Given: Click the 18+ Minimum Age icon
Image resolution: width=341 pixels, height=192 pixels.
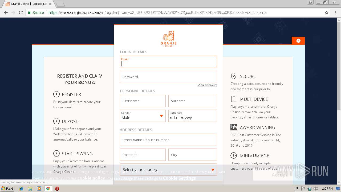Looking at the screenshot, I should point(233,155).
